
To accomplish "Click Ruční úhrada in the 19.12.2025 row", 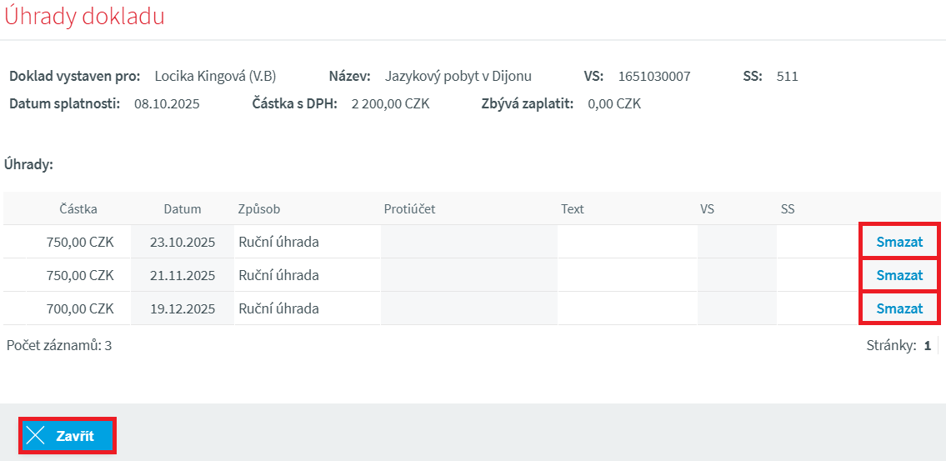I will (x=278, y=308).
